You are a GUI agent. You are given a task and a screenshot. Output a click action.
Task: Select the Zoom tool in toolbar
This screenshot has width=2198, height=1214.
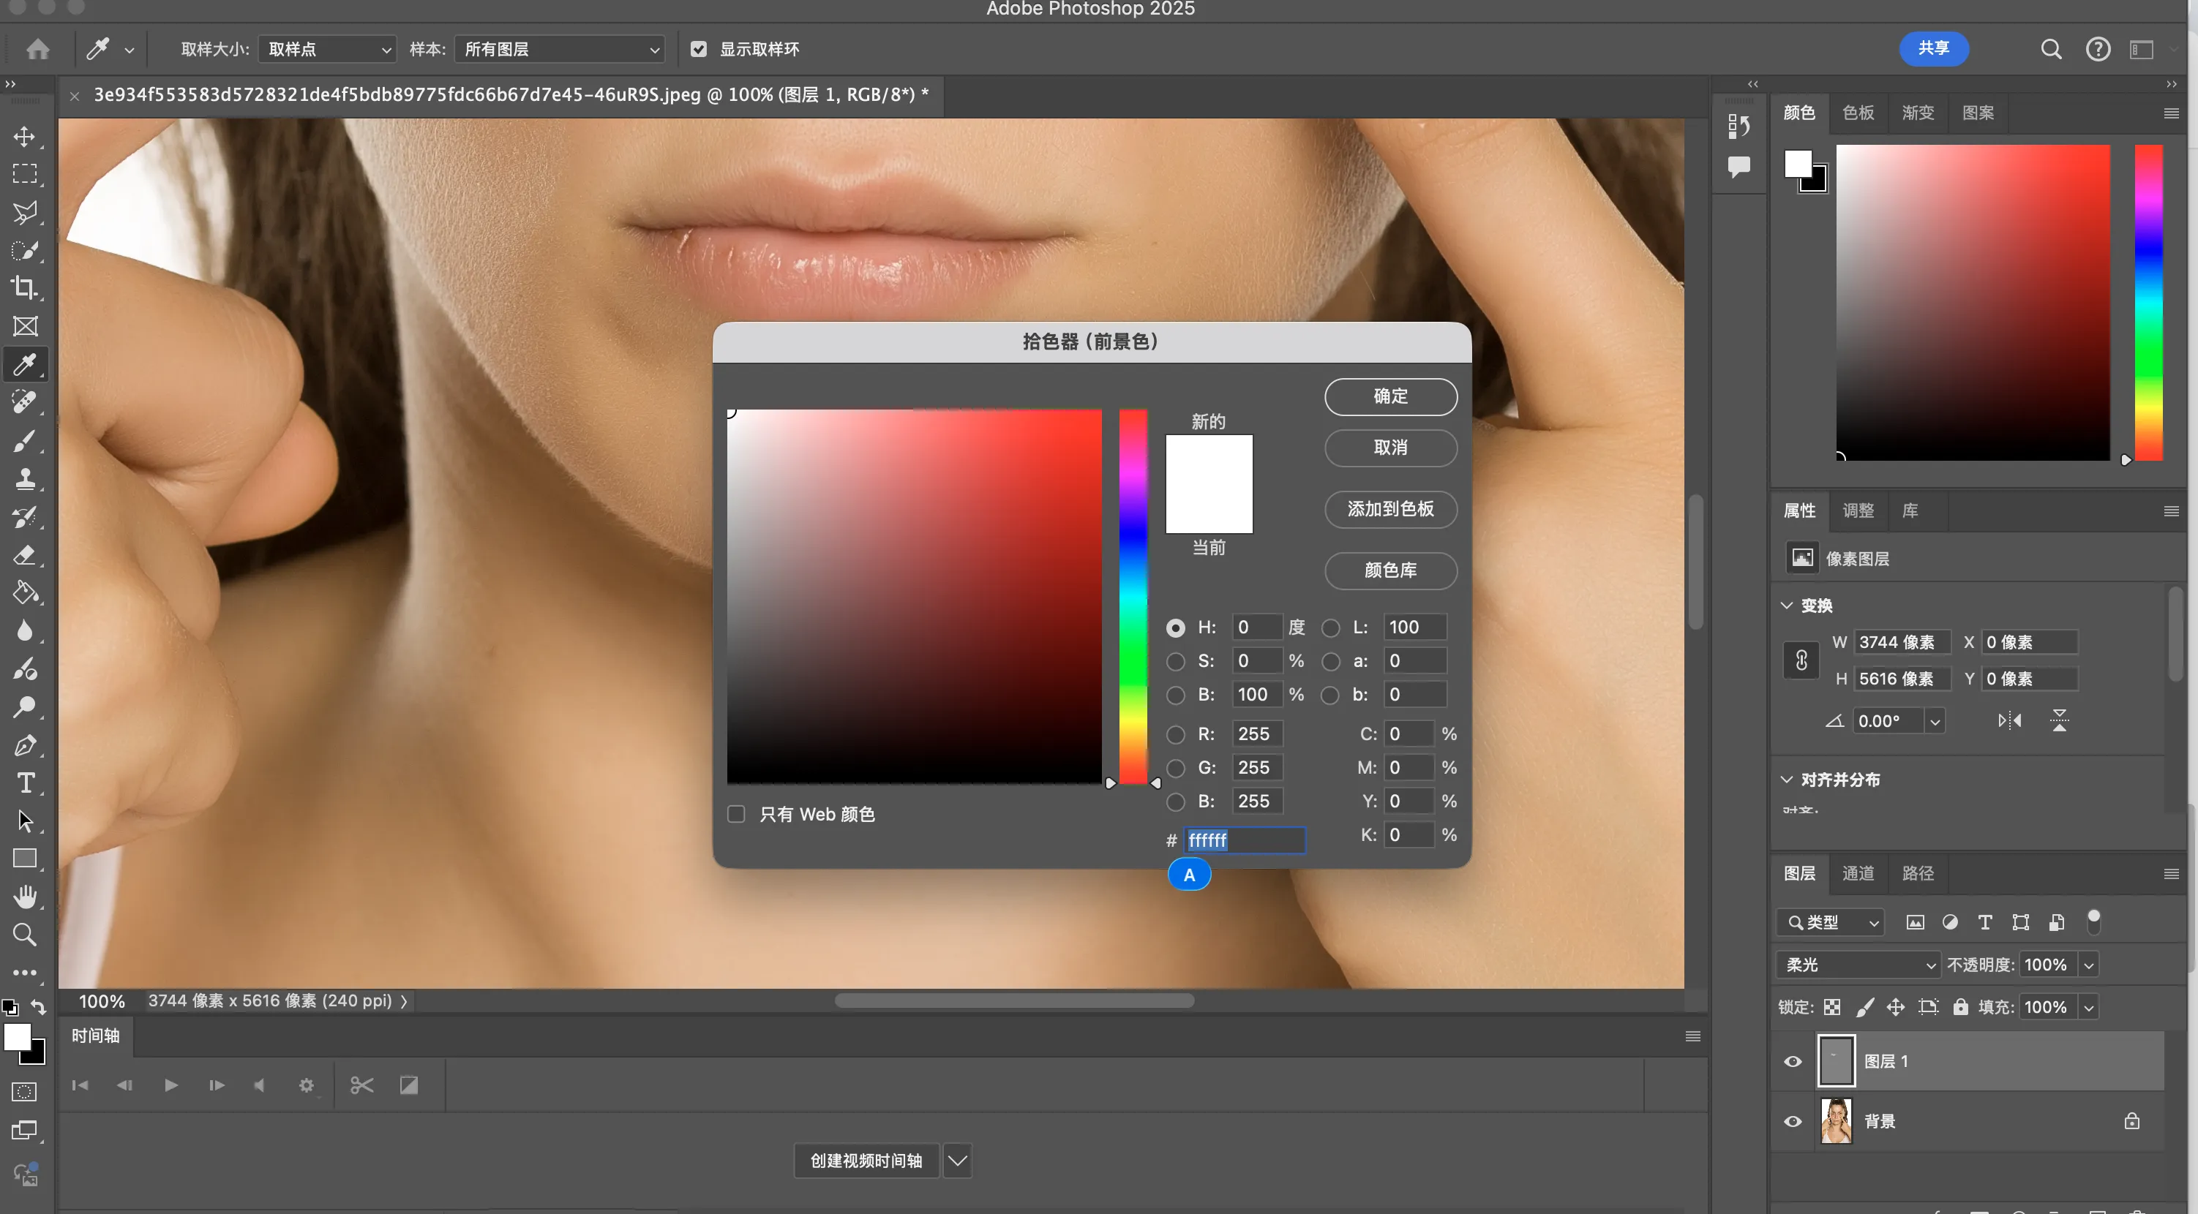point(25,935)
